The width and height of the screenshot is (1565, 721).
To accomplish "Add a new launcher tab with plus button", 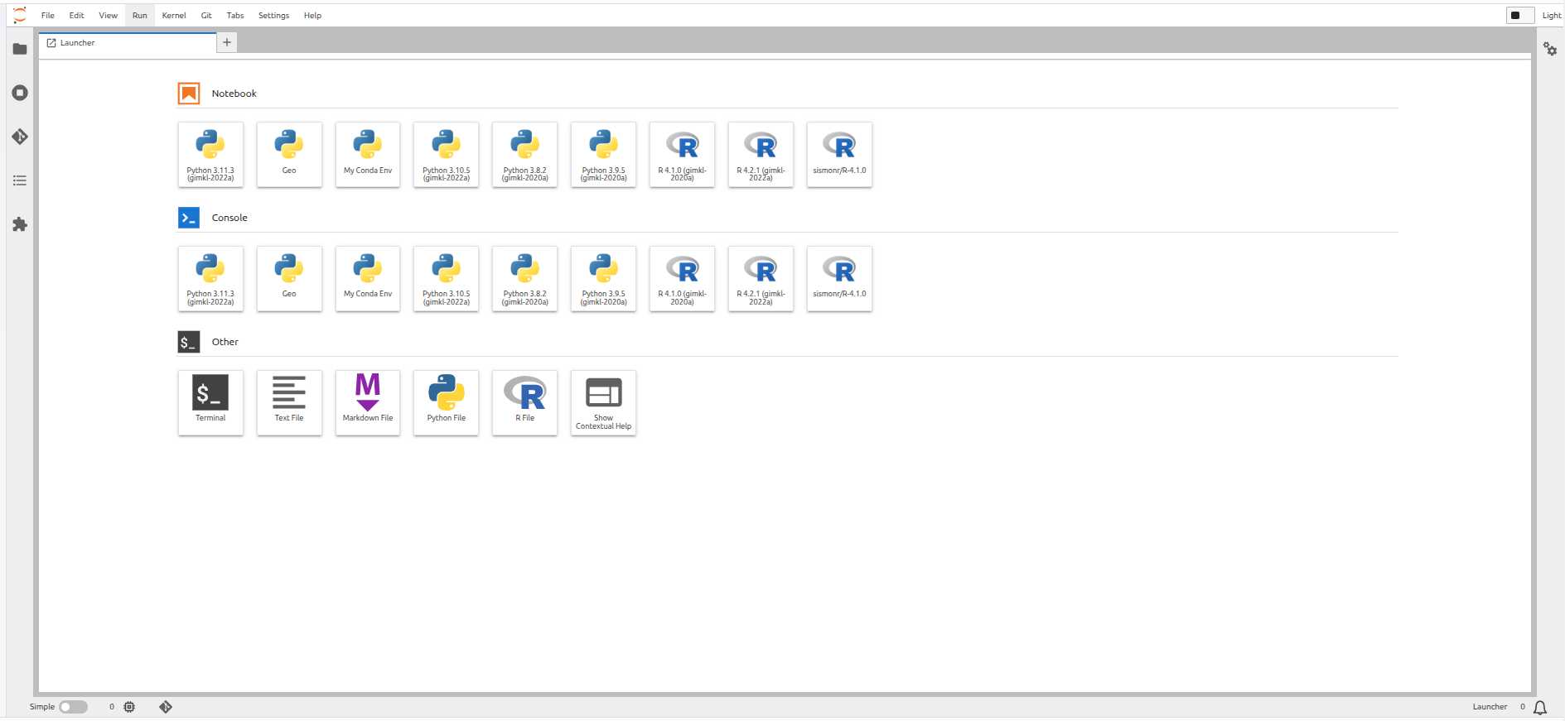I will pyautogui.click(x=227, y=42).
